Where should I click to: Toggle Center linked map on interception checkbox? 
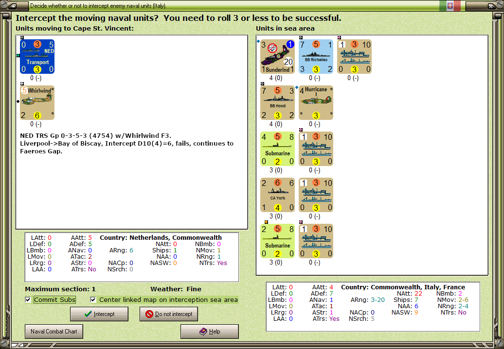[93, 299]
